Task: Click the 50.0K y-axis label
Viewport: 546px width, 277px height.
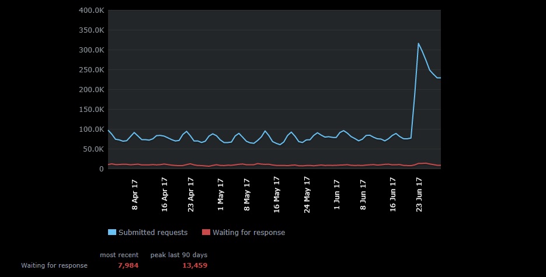Action: point(93,149)
